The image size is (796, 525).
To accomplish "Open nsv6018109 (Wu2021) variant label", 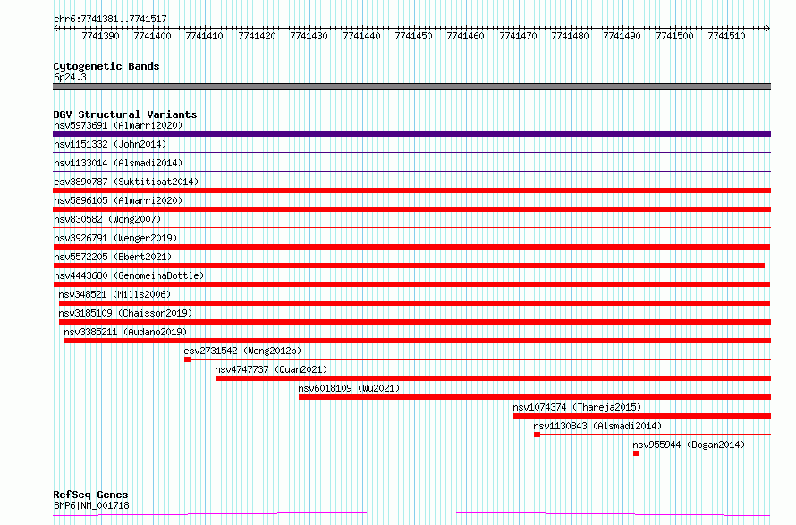I will (349, 388).
